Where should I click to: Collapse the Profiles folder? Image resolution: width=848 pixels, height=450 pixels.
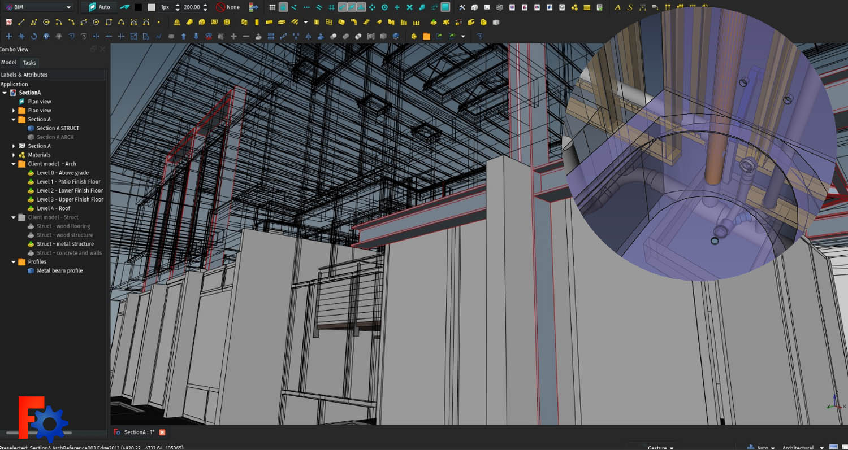14,262
